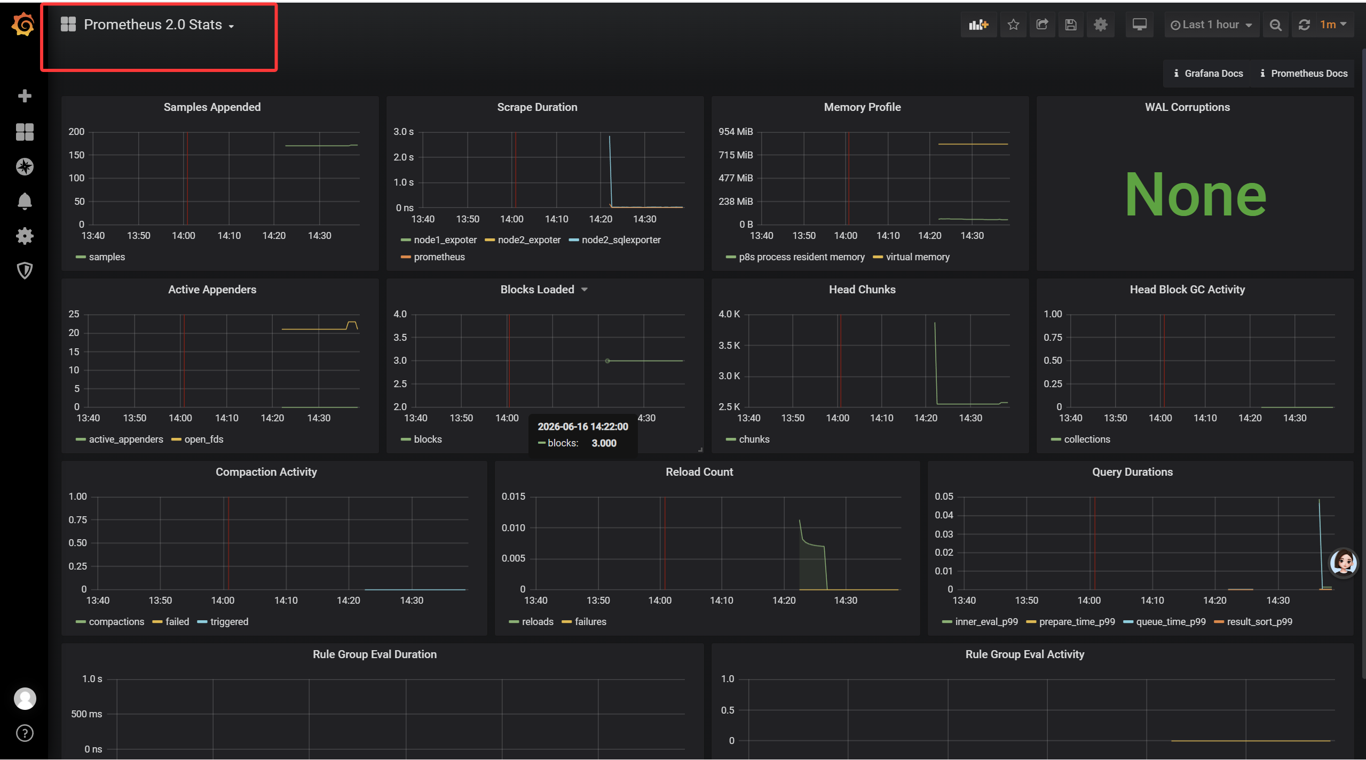Toggle the triggered series in Compaction legend
This screenshot has height=760, width=1366.
click(x=229, y=621)
